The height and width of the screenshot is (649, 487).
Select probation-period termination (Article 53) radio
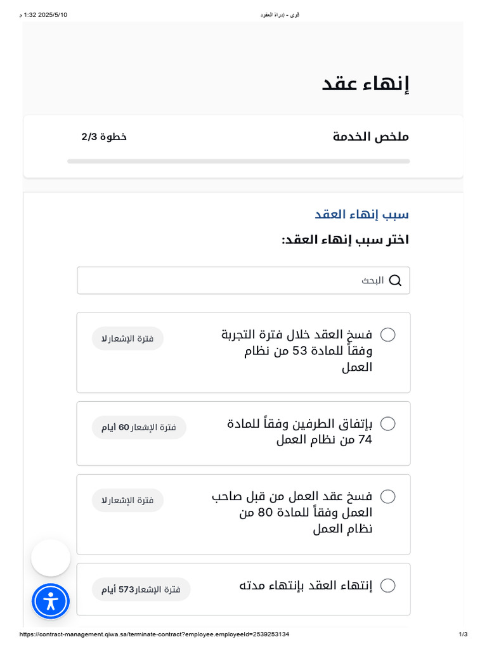click(x=388, y=335)
